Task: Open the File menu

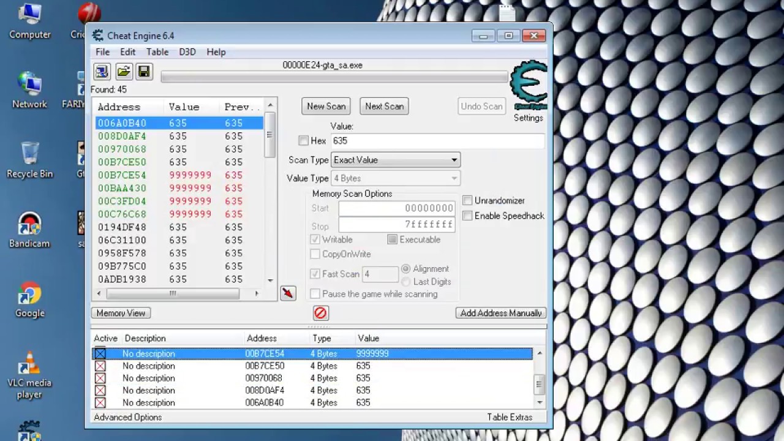Action: tap(103, 52)
